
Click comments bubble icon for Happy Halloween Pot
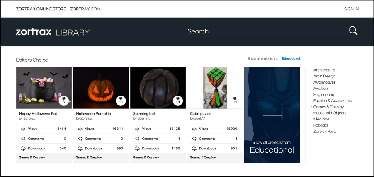(x=23, y=139)
